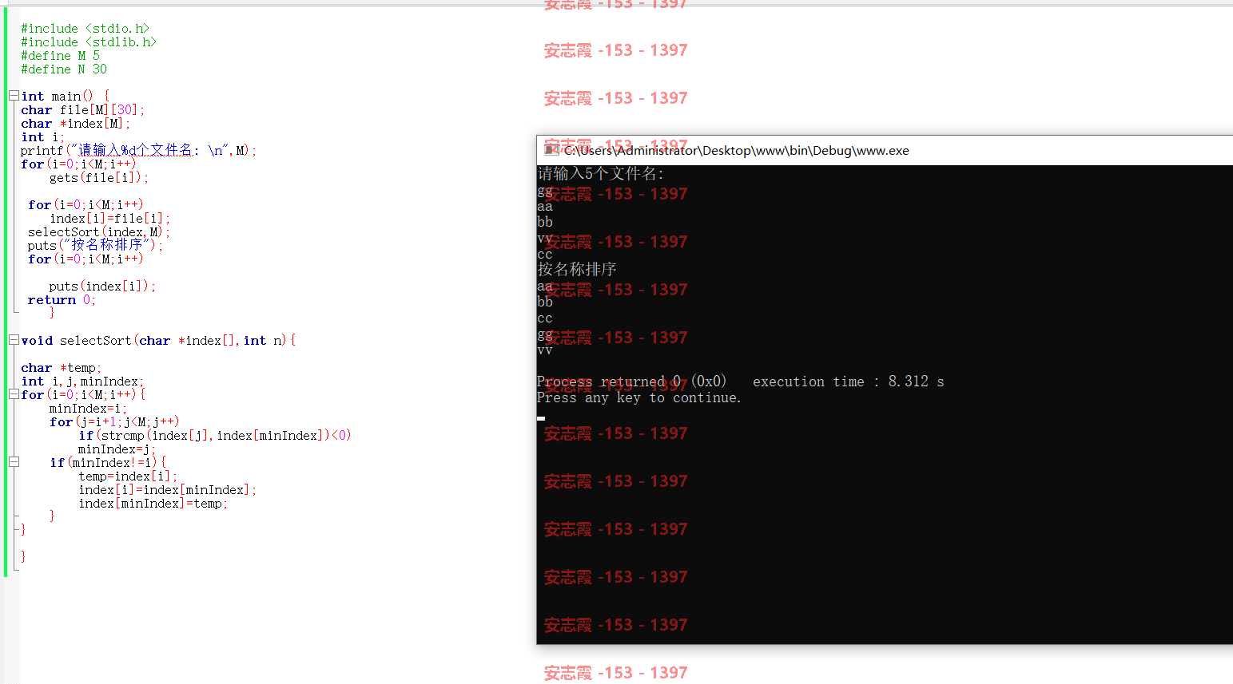Click the for(j=i+1;j<M;j++) line

(x=114, y=422)
